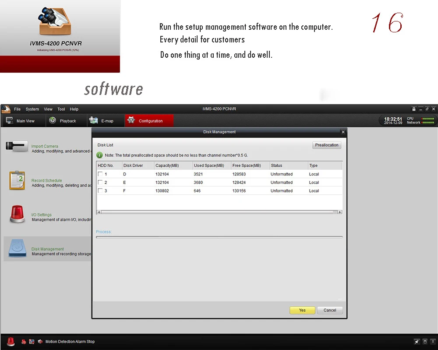This screenshot has height=350, width=438.
Task: Click the info note icon
Action: (99, 155)
